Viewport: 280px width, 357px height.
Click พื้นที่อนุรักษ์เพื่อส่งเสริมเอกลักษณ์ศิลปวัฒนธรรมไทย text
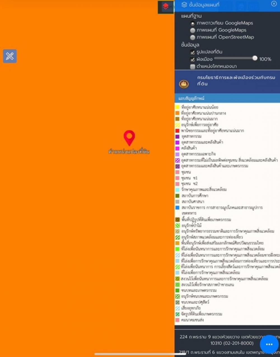coord(222,243)
